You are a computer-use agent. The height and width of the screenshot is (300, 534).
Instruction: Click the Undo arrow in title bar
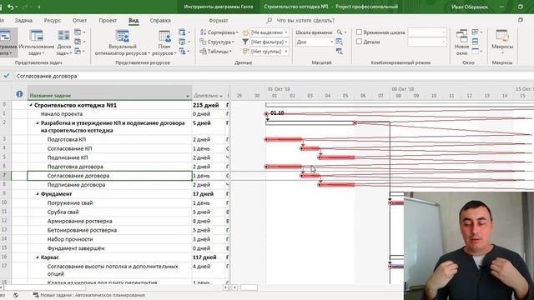point(11,7)
